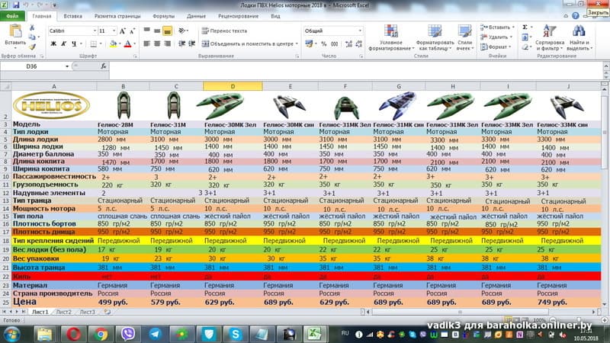Click the increase font size icon
The image size is (610, 343).
(123, 30)
